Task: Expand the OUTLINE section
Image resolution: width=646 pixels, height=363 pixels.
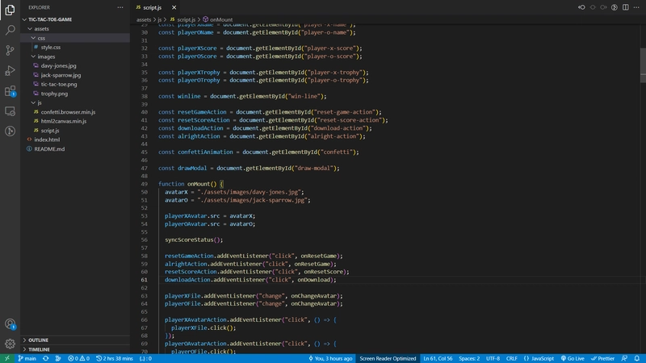Action: pyautogui.click(x=75, y=340)
